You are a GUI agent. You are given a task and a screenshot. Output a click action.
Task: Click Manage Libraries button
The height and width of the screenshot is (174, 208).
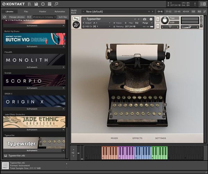click(17, 17)
